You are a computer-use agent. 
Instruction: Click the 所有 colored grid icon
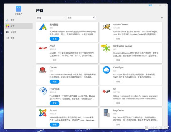[7, 26]
